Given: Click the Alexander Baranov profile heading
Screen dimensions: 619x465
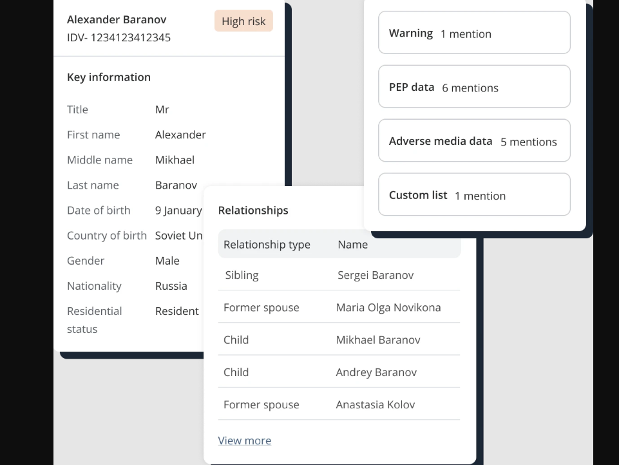Looking at the screenshot, I should tap(117, 19).
